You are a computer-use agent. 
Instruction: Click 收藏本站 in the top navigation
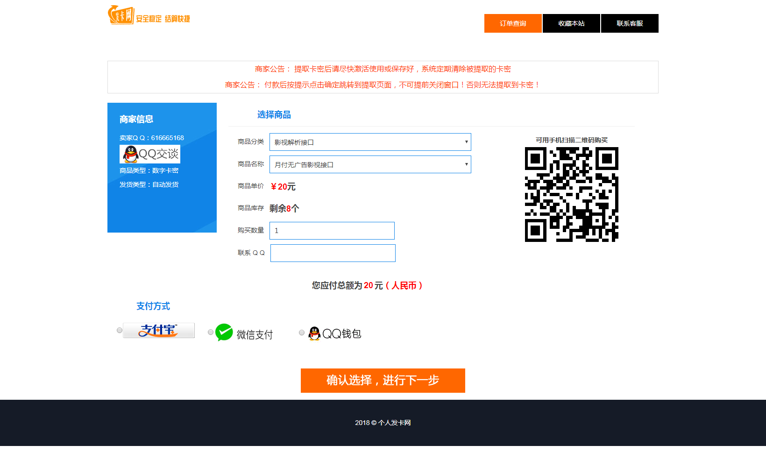tap(571, 23)
